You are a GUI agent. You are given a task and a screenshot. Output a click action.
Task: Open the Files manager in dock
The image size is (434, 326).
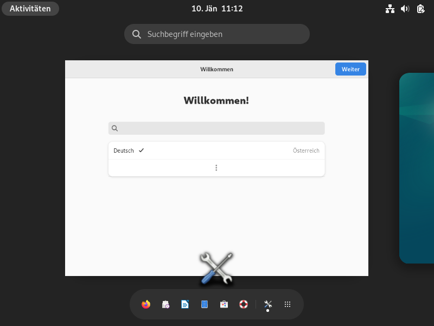[205, 304]
